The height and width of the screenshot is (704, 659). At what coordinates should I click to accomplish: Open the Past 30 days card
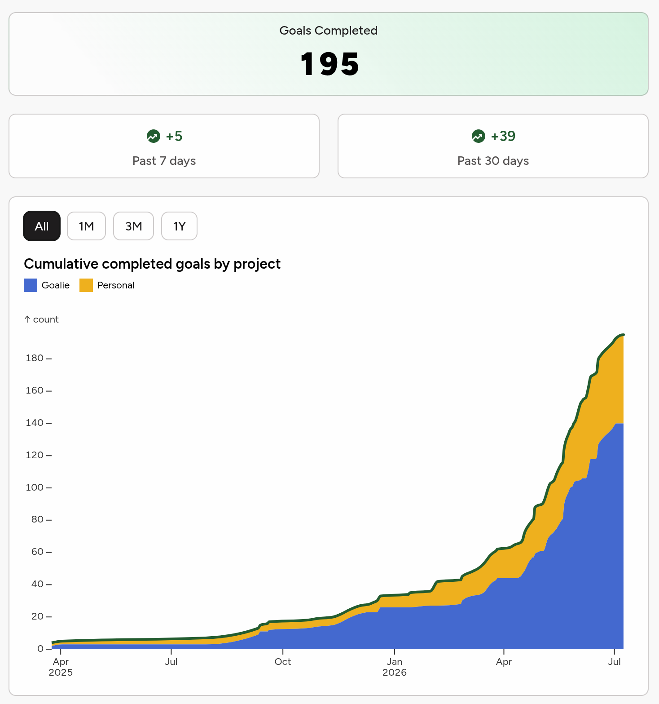tap(493, 146)
